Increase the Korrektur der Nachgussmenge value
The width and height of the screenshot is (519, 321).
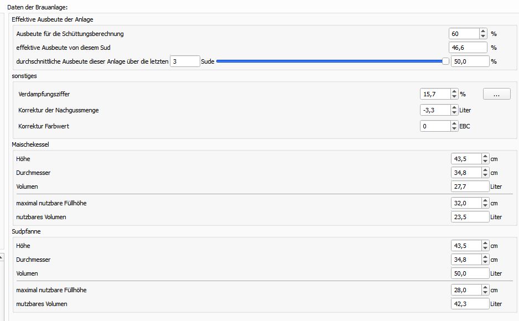pyautogui.click(x=455, y=108)
